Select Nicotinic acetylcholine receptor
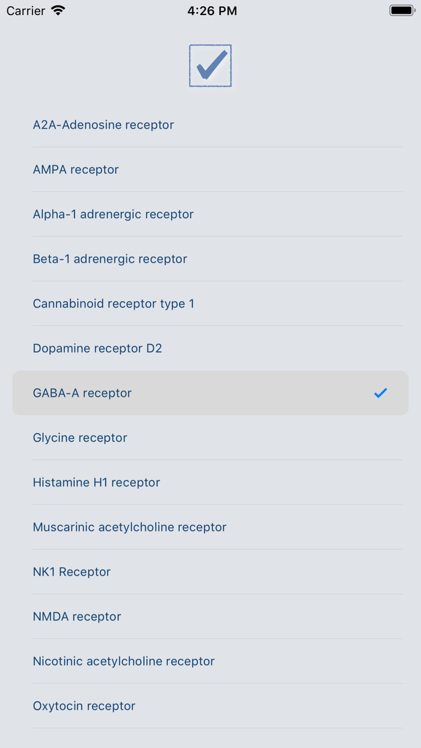Image resolution: width=421 pixels, height=748 pixels. 123,661
